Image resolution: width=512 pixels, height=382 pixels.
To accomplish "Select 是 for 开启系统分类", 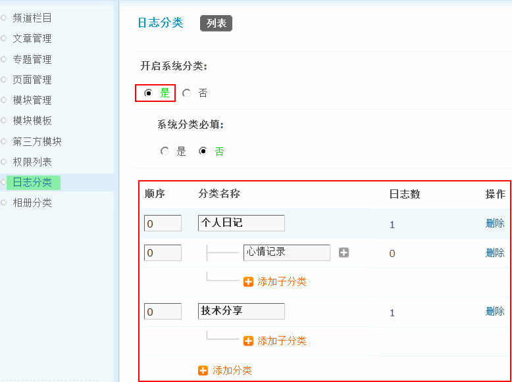I will [149, 93].
